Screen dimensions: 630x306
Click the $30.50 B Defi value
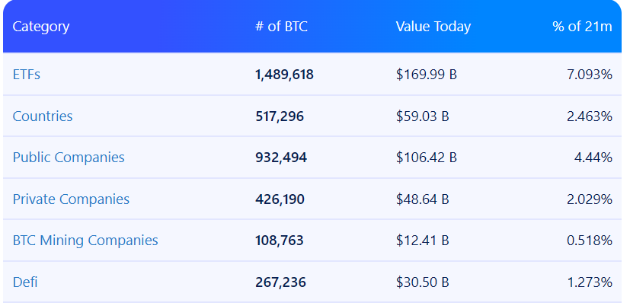click(x=422, y=282)
